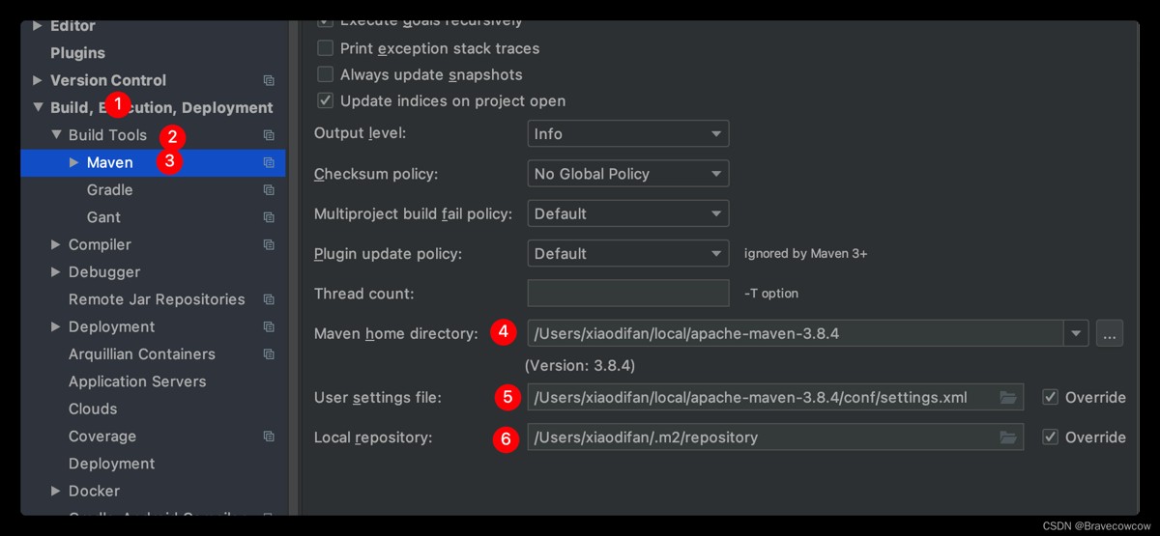Select Gant in the settings tree
Image resolution: width=1160 pixels, height=536 pixels.
tap(103, 217)
